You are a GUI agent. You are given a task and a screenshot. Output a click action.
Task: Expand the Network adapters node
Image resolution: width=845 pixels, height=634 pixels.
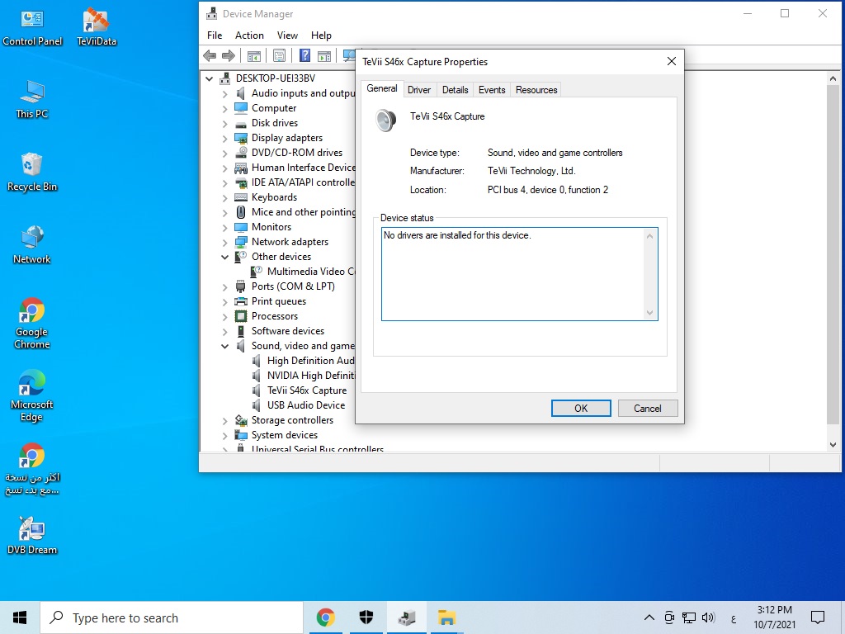pyautogui.click(x=224, y=243)
